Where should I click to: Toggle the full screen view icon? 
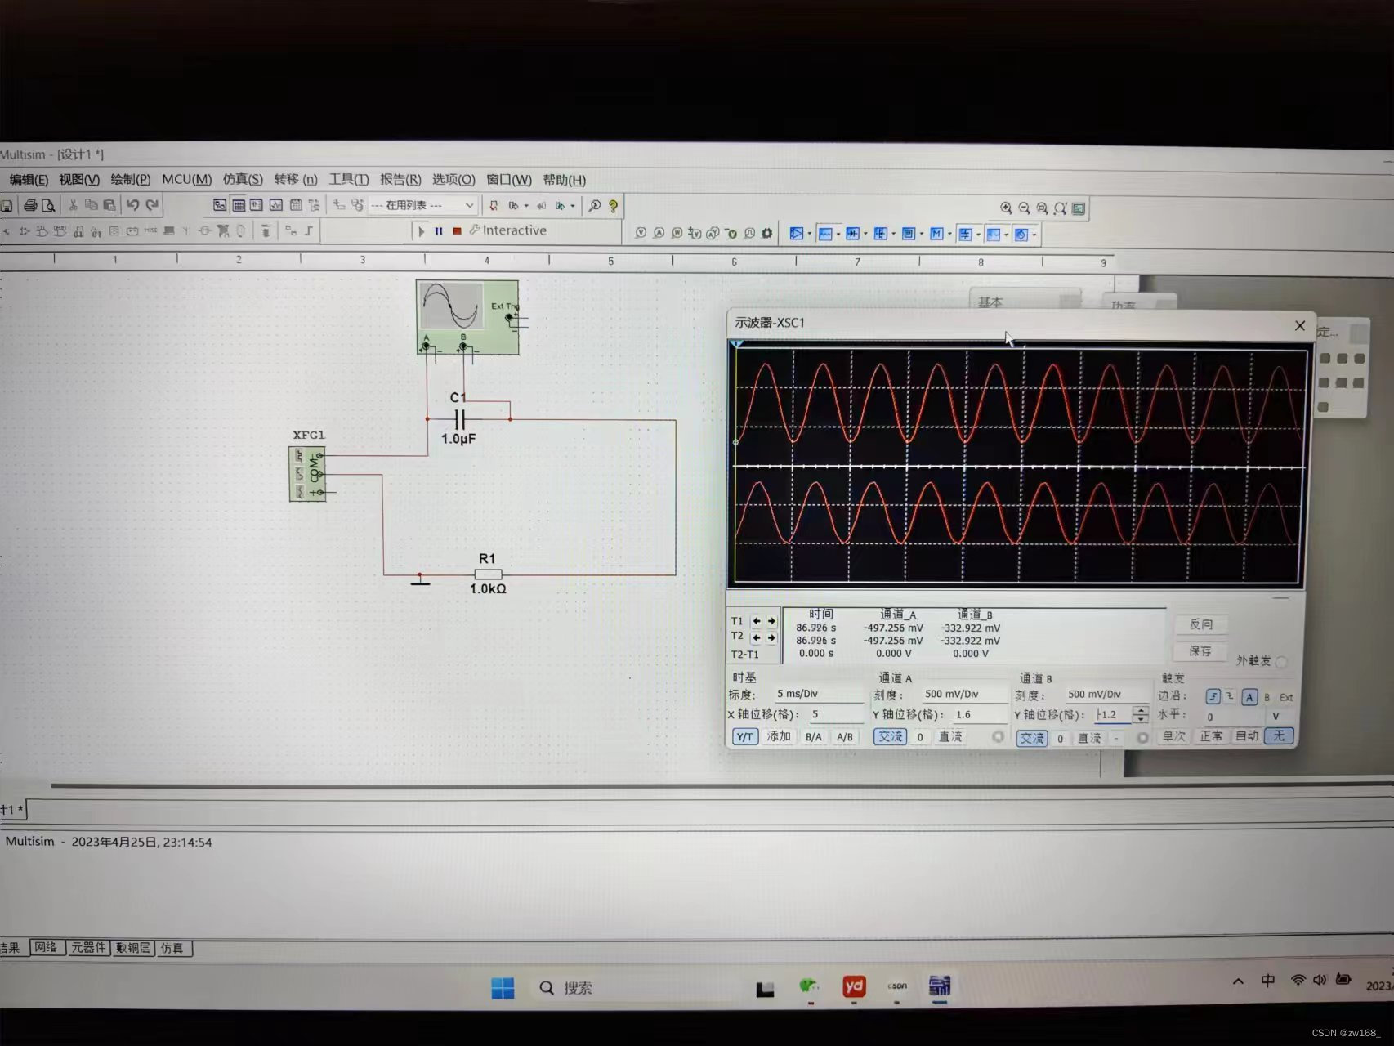click(x=1079, y=208)
